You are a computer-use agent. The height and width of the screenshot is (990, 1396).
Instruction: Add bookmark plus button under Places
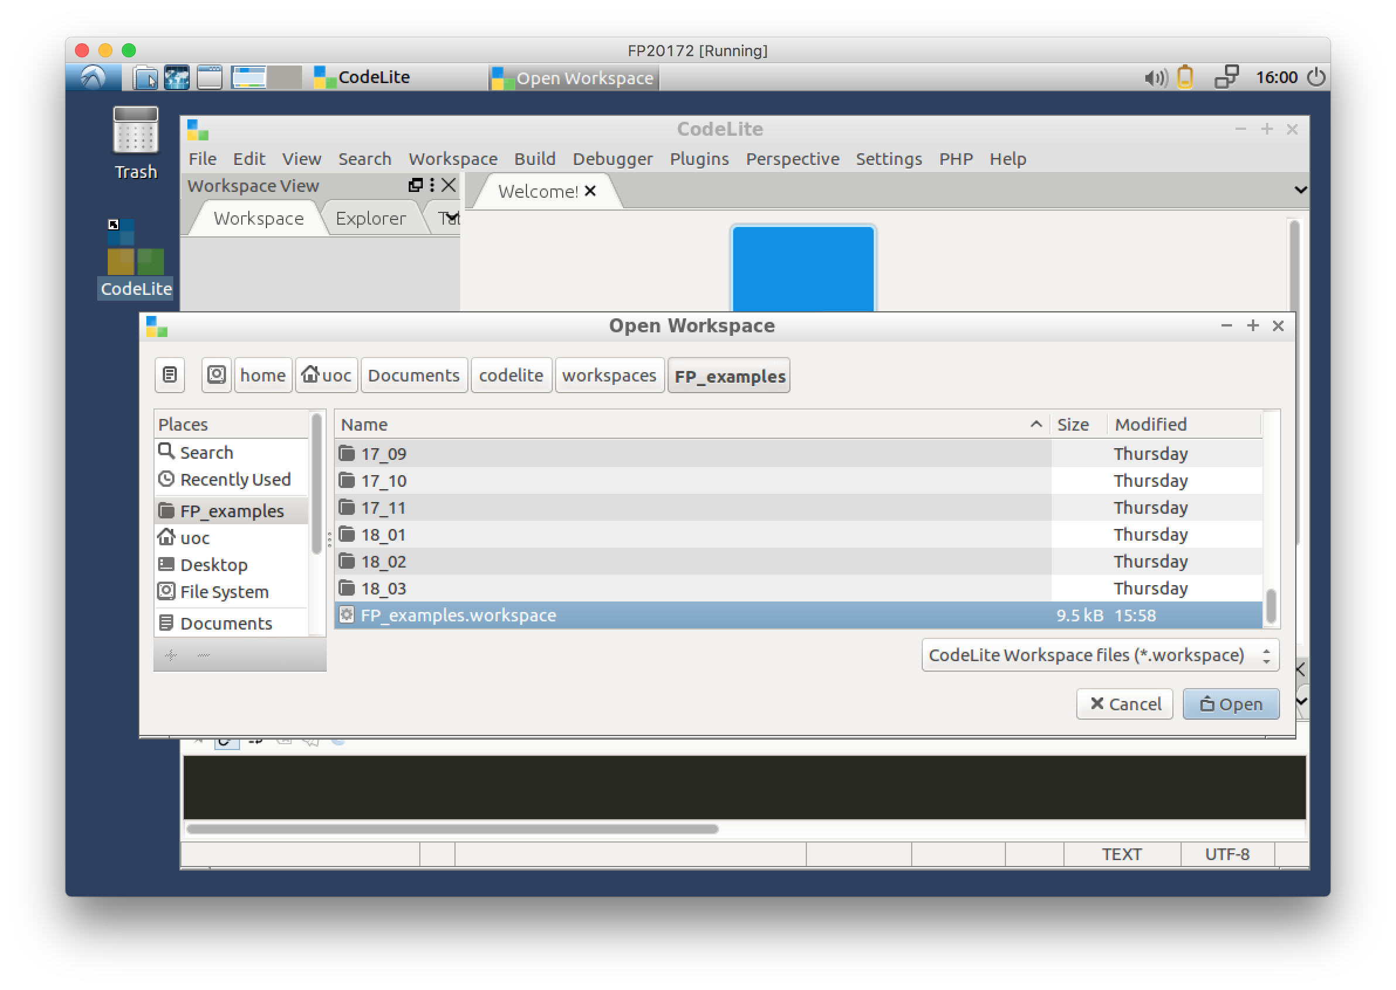(171, 655)
